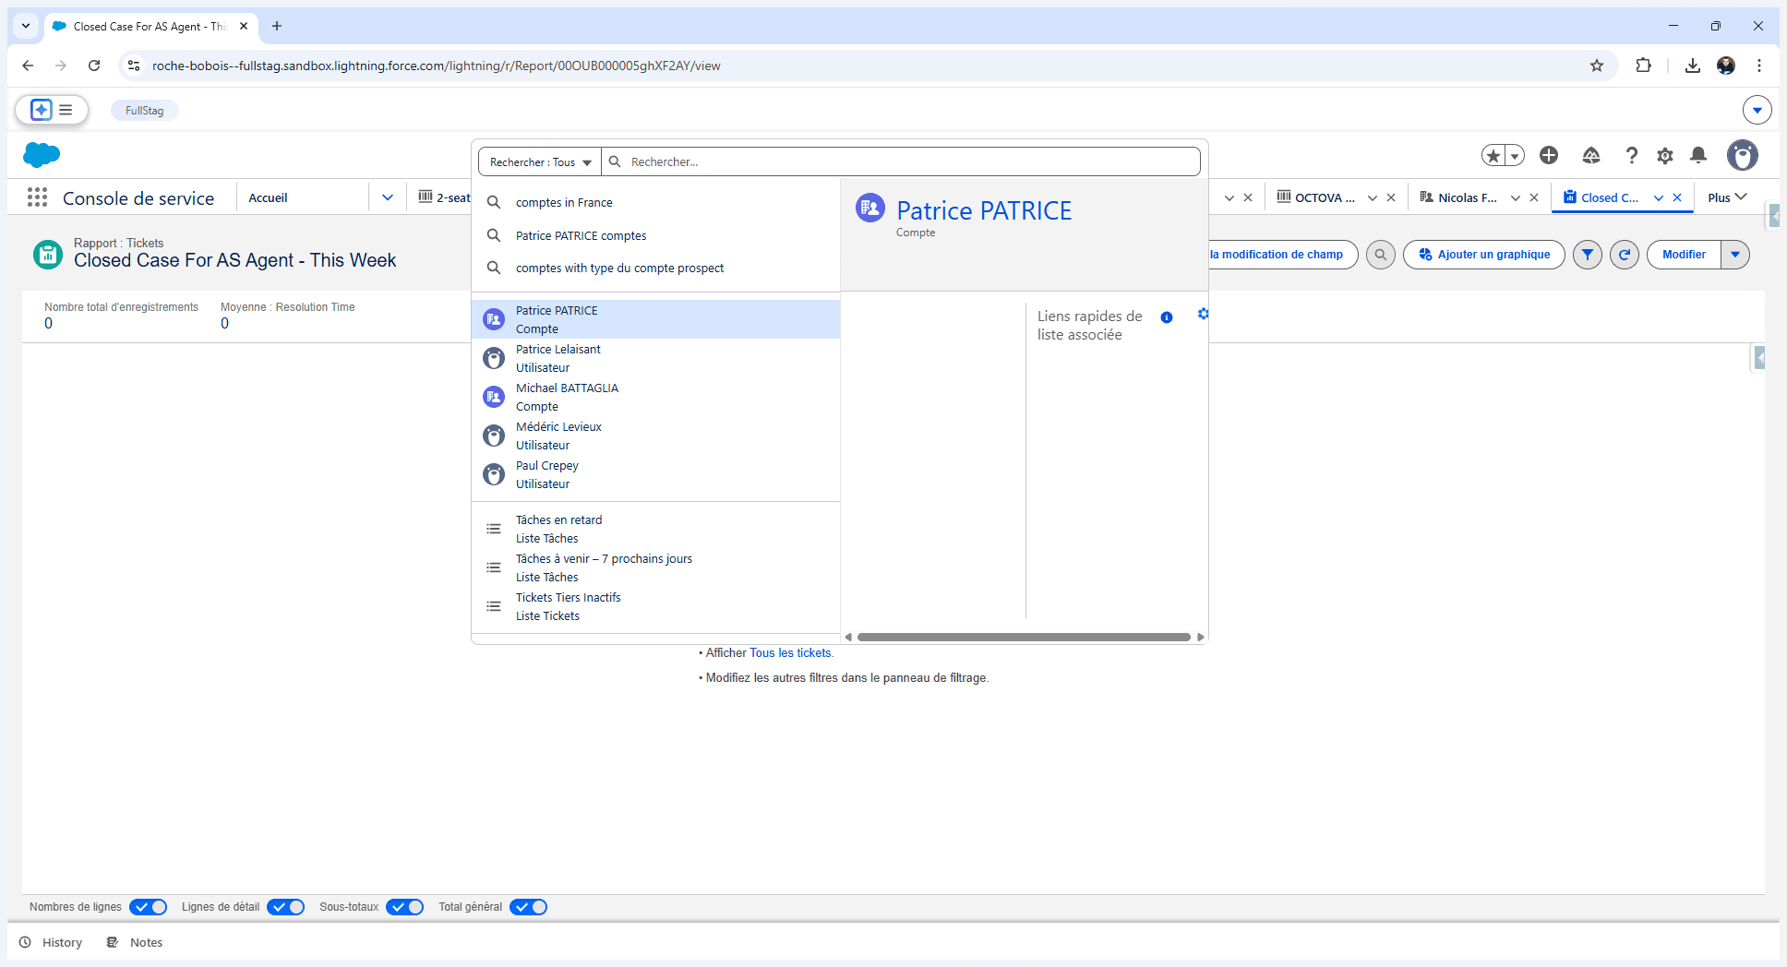
Task: Open the Notifications bell
Action: 1698,156
